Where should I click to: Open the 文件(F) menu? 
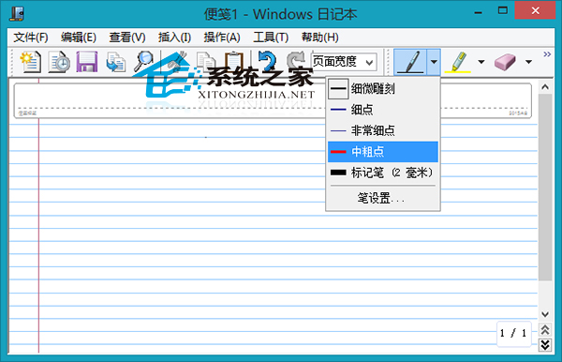[x=31, y=37]
